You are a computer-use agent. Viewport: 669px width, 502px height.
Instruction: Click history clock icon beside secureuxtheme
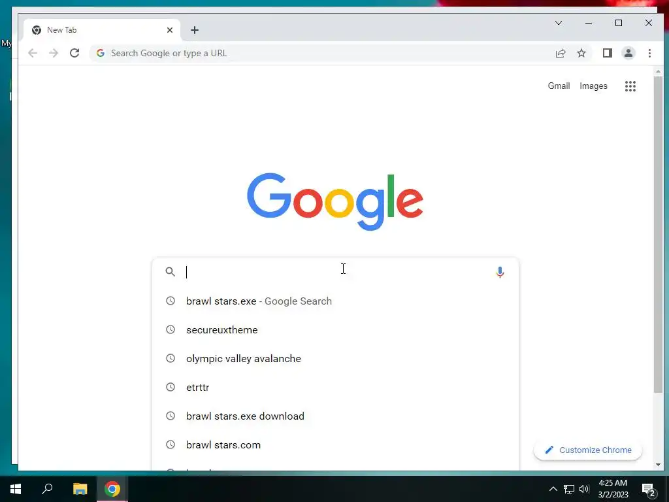(171, 329)
